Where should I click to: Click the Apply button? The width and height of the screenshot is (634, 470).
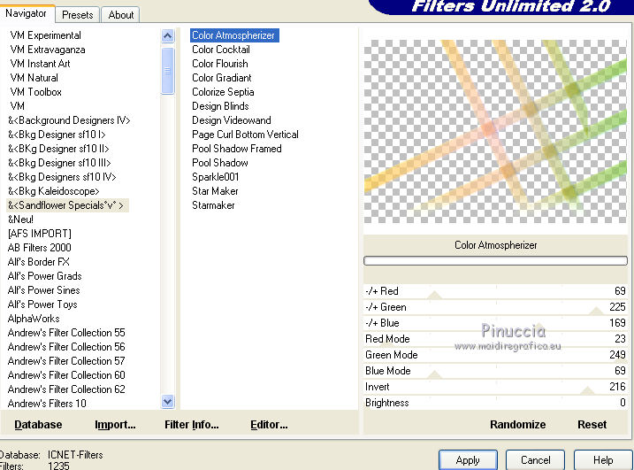468,460
